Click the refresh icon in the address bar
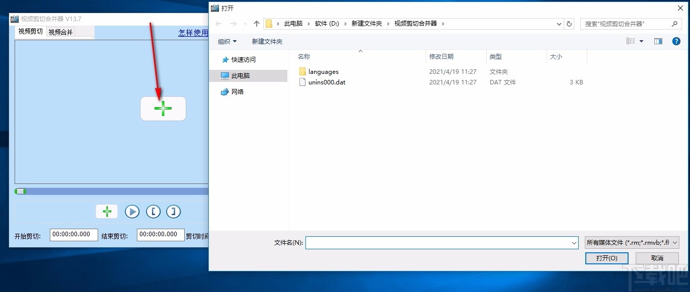The width and height of the screenshot is (690, 292). pos(569,23)
